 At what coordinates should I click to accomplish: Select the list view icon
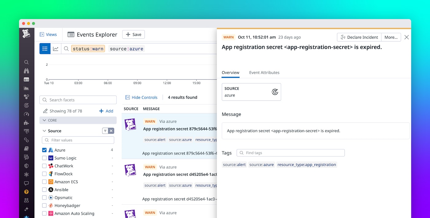pyautogui.click(x=45, y=49)
